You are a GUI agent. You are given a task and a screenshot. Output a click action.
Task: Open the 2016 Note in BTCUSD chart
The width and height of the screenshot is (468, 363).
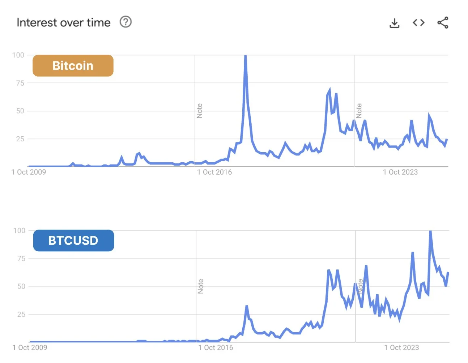pos(201,286)
